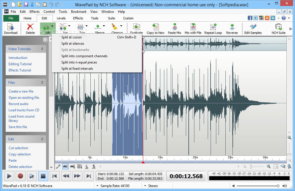
Task: Open the NCH Suite icon
Action: [x=279, y=27]
